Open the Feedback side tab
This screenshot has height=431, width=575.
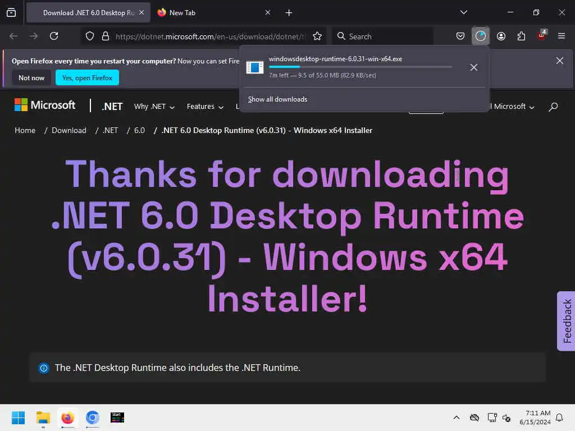coord(566,321)
